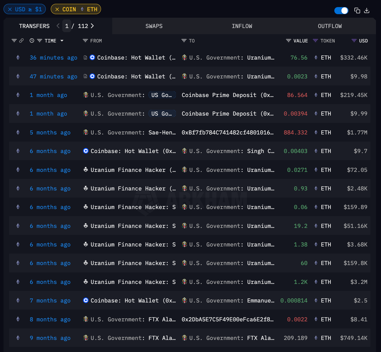The width and height of the screenshot is (381, 352).
Task: Toggle the blue switch at top right
Action: click(x=341, y=11)
